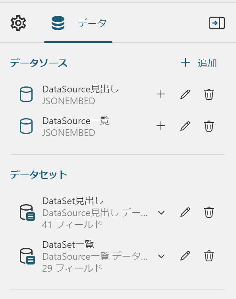Image resolution: width=236 pixels, height=299 pixels.
Task: Delete DataSet一覧 with trash icon
Action: [x=209, y=256]
